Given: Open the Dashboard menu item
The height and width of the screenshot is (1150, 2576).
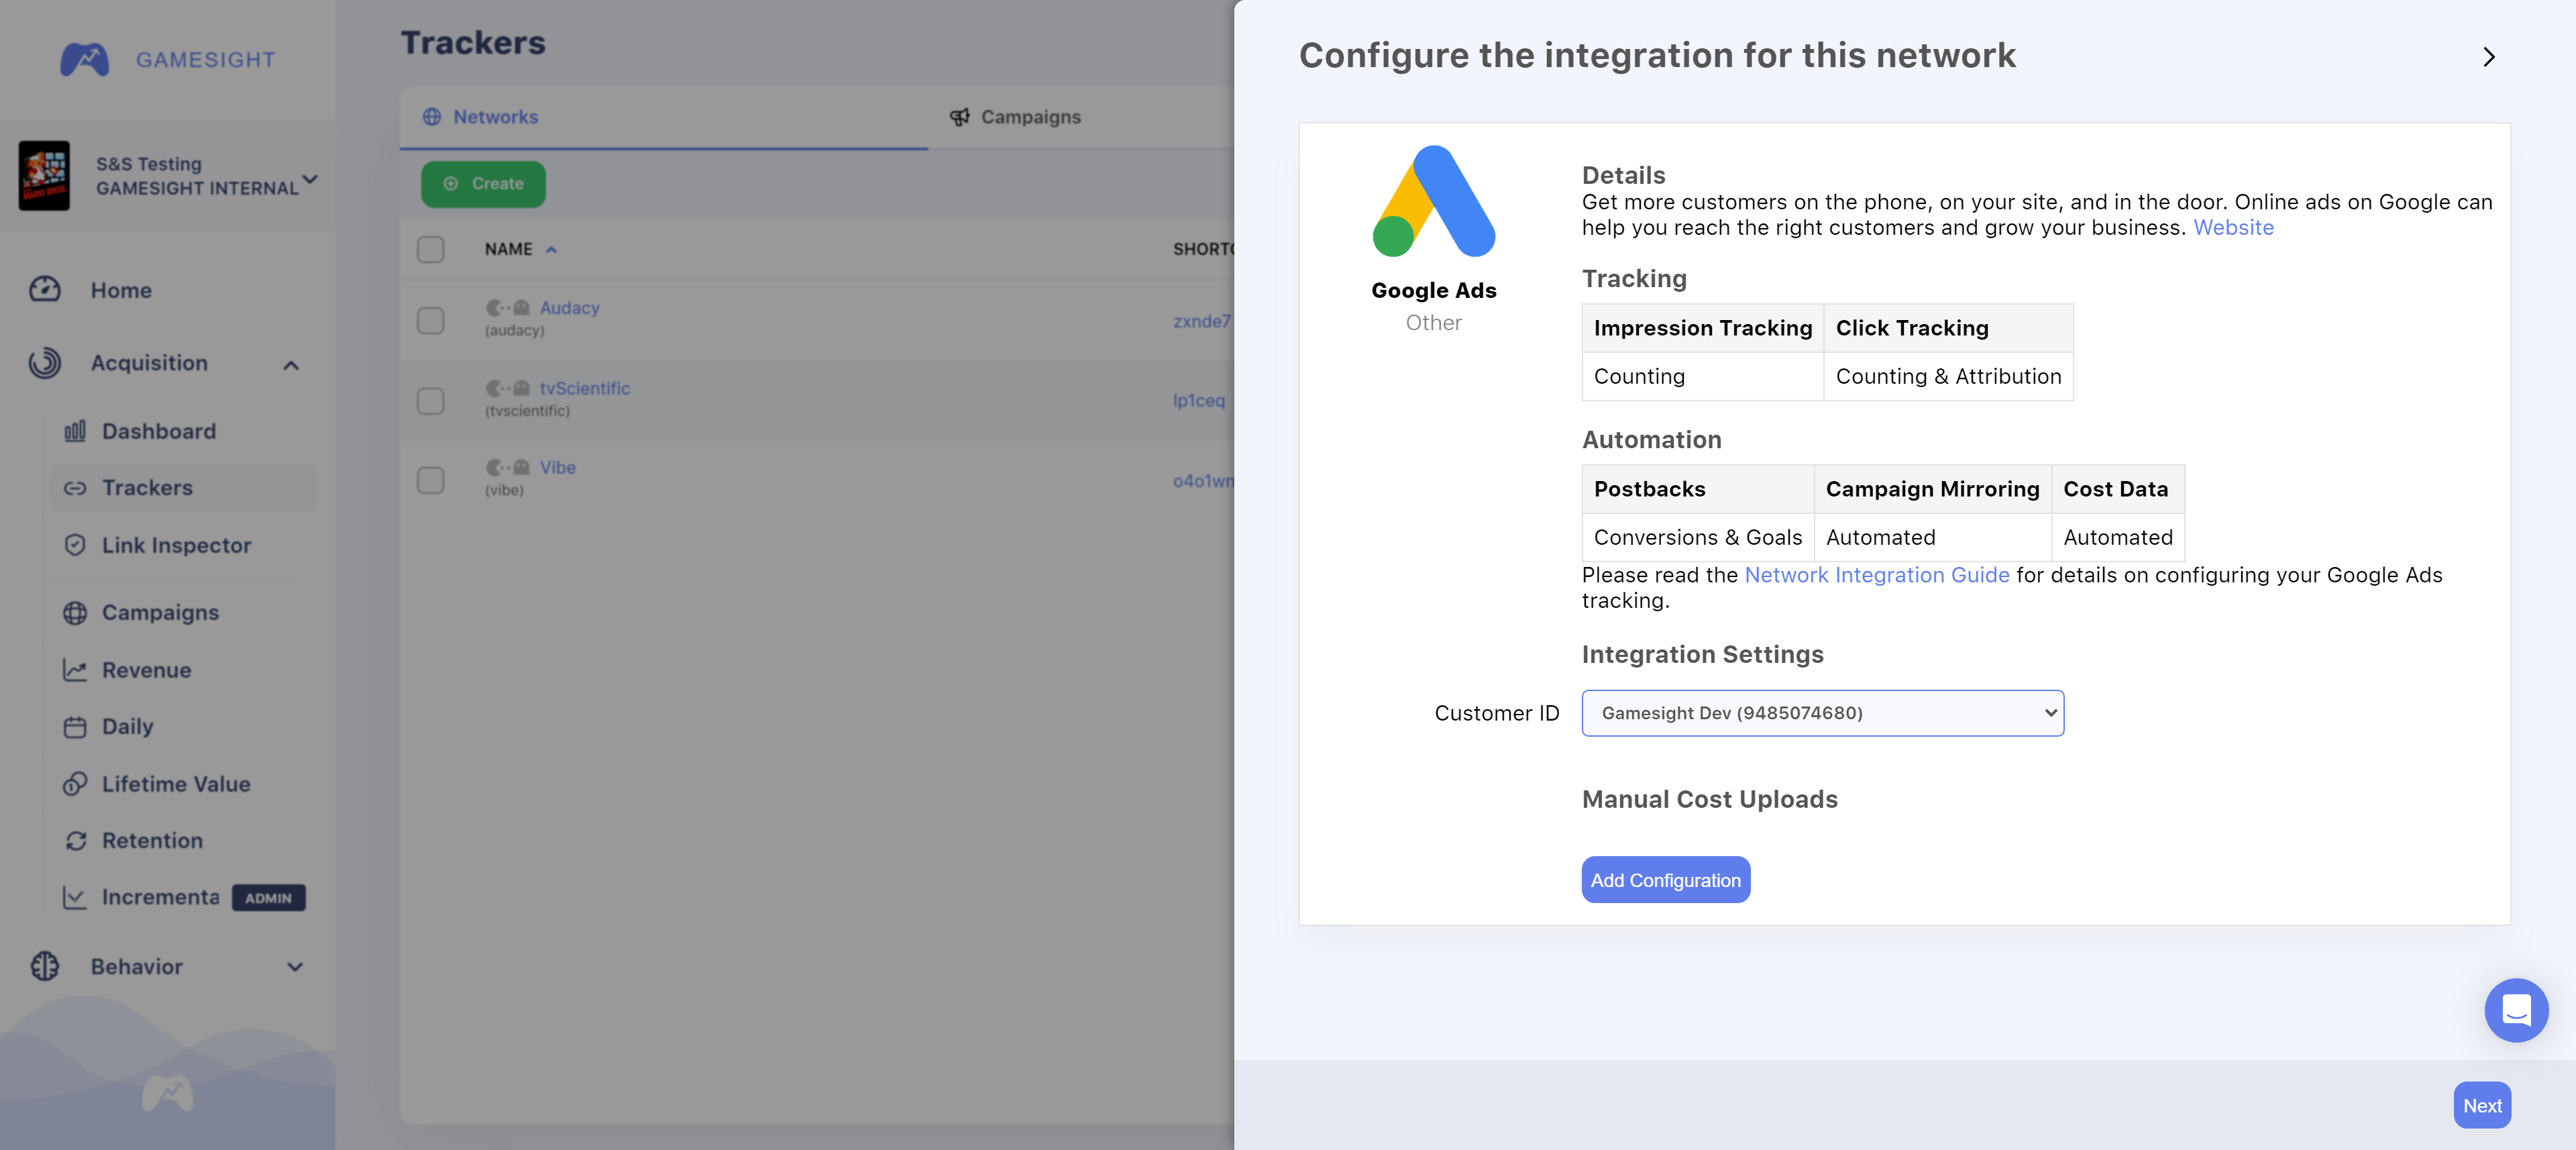Looking at the screenshot, I should (159, 431).
